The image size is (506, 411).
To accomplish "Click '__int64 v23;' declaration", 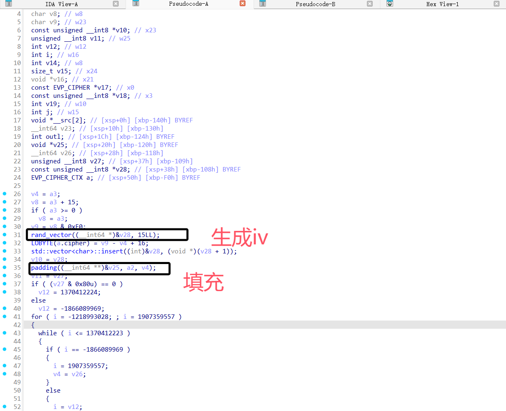I will (x=53, y=129).
